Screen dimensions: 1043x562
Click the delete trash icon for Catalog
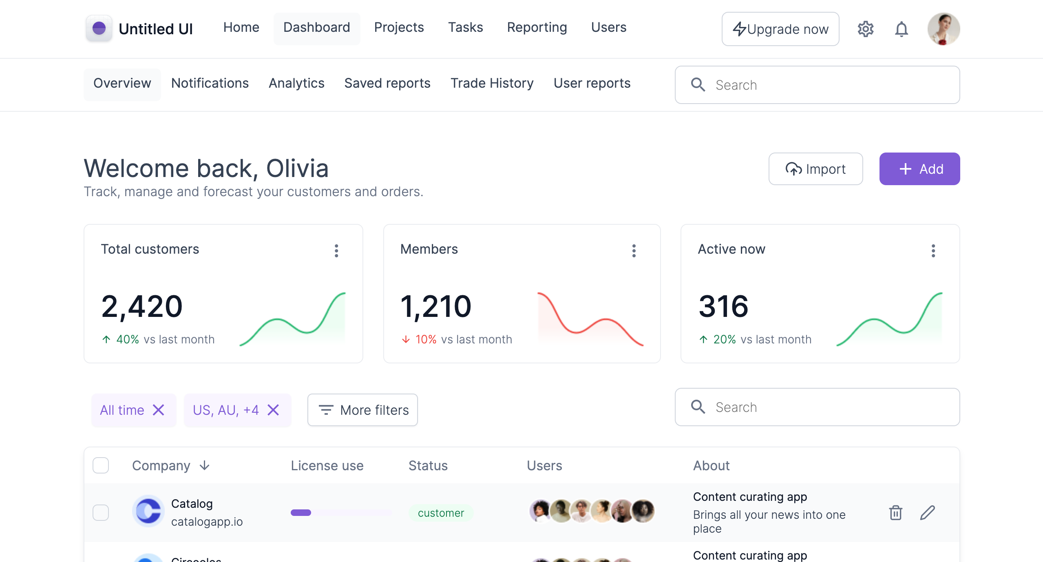tap(896, 512)
